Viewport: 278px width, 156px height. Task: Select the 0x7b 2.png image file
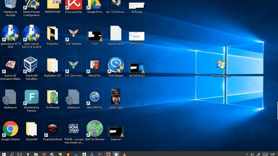pos(137,39)
